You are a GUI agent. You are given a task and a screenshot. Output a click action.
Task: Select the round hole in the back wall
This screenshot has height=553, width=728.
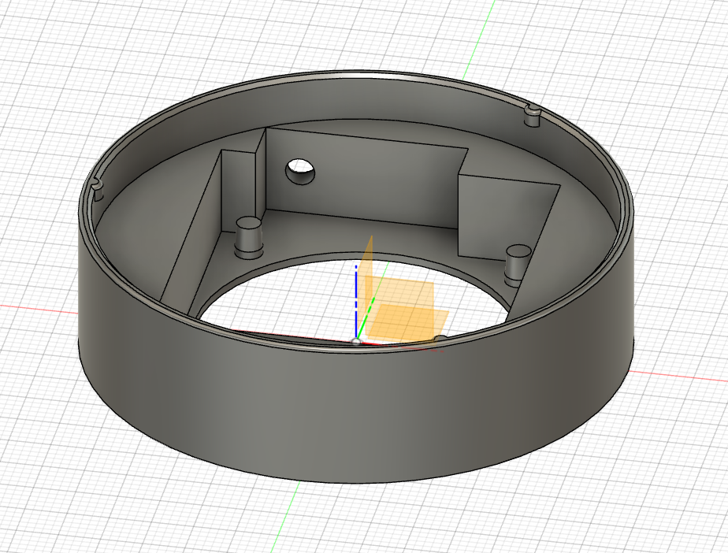click(299, 170)
